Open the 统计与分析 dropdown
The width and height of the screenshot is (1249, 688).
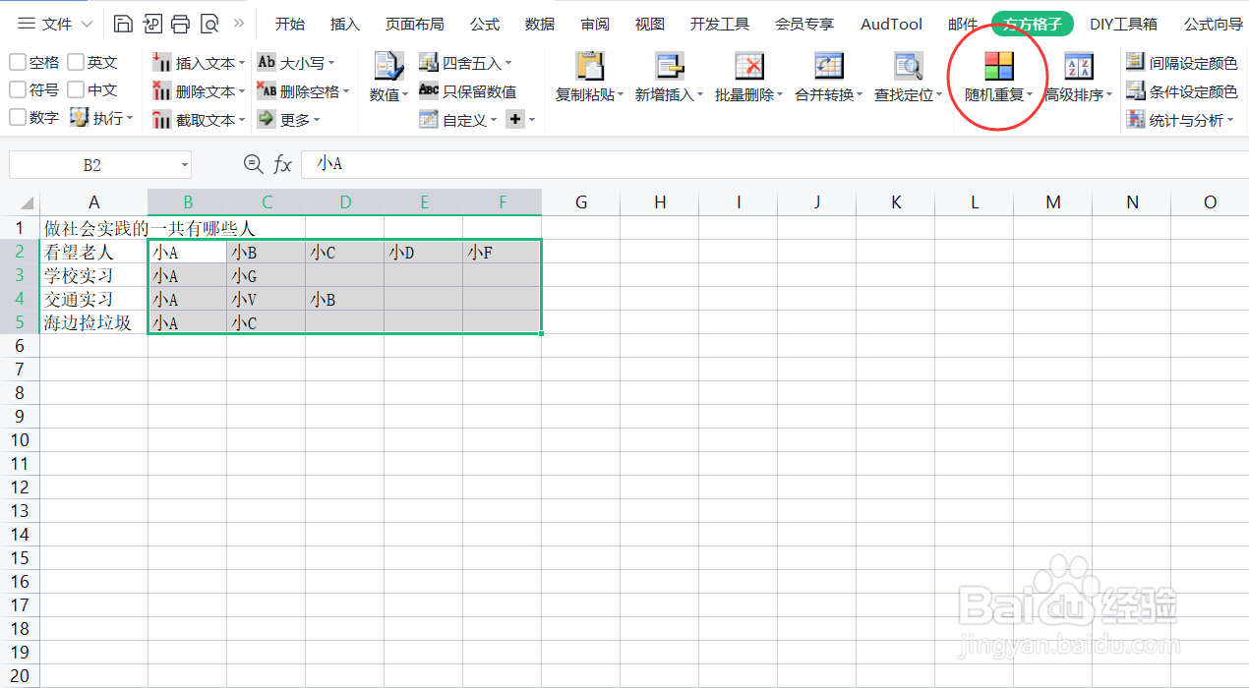click(x=1181, y=120)
